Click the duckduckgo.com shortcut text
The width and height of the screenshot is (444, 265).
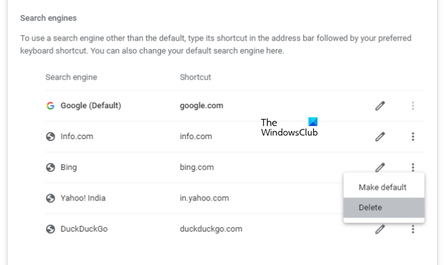(x=211, y=229)
